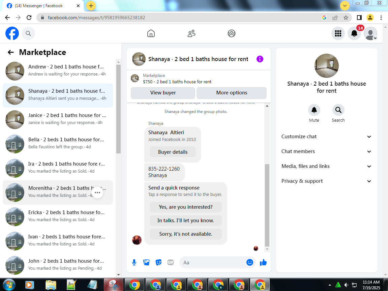Open emoji picker smiley icon
388x291 pixels.
(x=250, y=262)
